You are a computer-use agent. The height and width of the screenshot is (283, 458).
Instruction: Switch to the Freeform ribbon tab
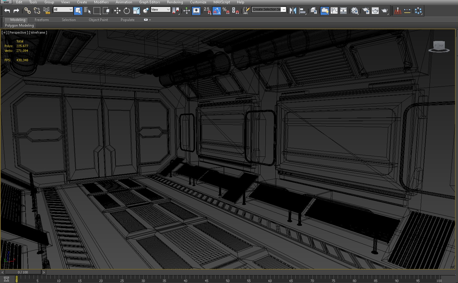42,20
